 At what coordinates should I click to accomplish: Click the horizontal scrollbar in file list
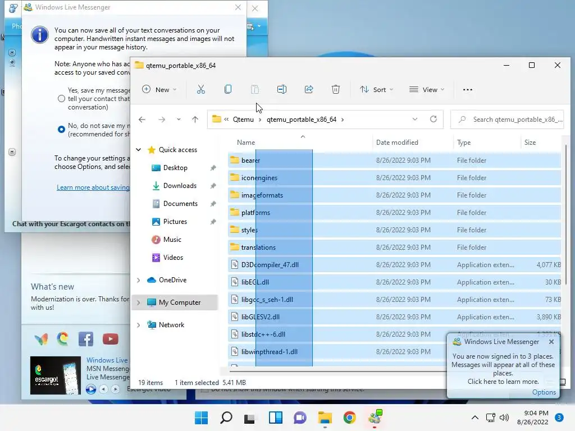coord(337,371)
